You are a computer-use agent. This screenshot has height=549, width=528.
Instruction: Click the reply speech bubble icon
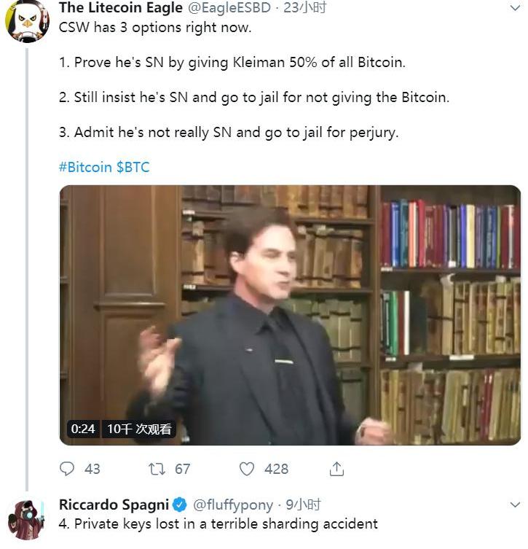pos(67,469)
